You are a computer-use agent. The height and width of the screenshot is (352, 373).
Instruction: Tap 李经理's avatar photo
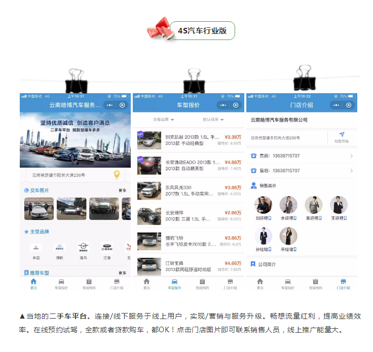(x=288, y=205)
